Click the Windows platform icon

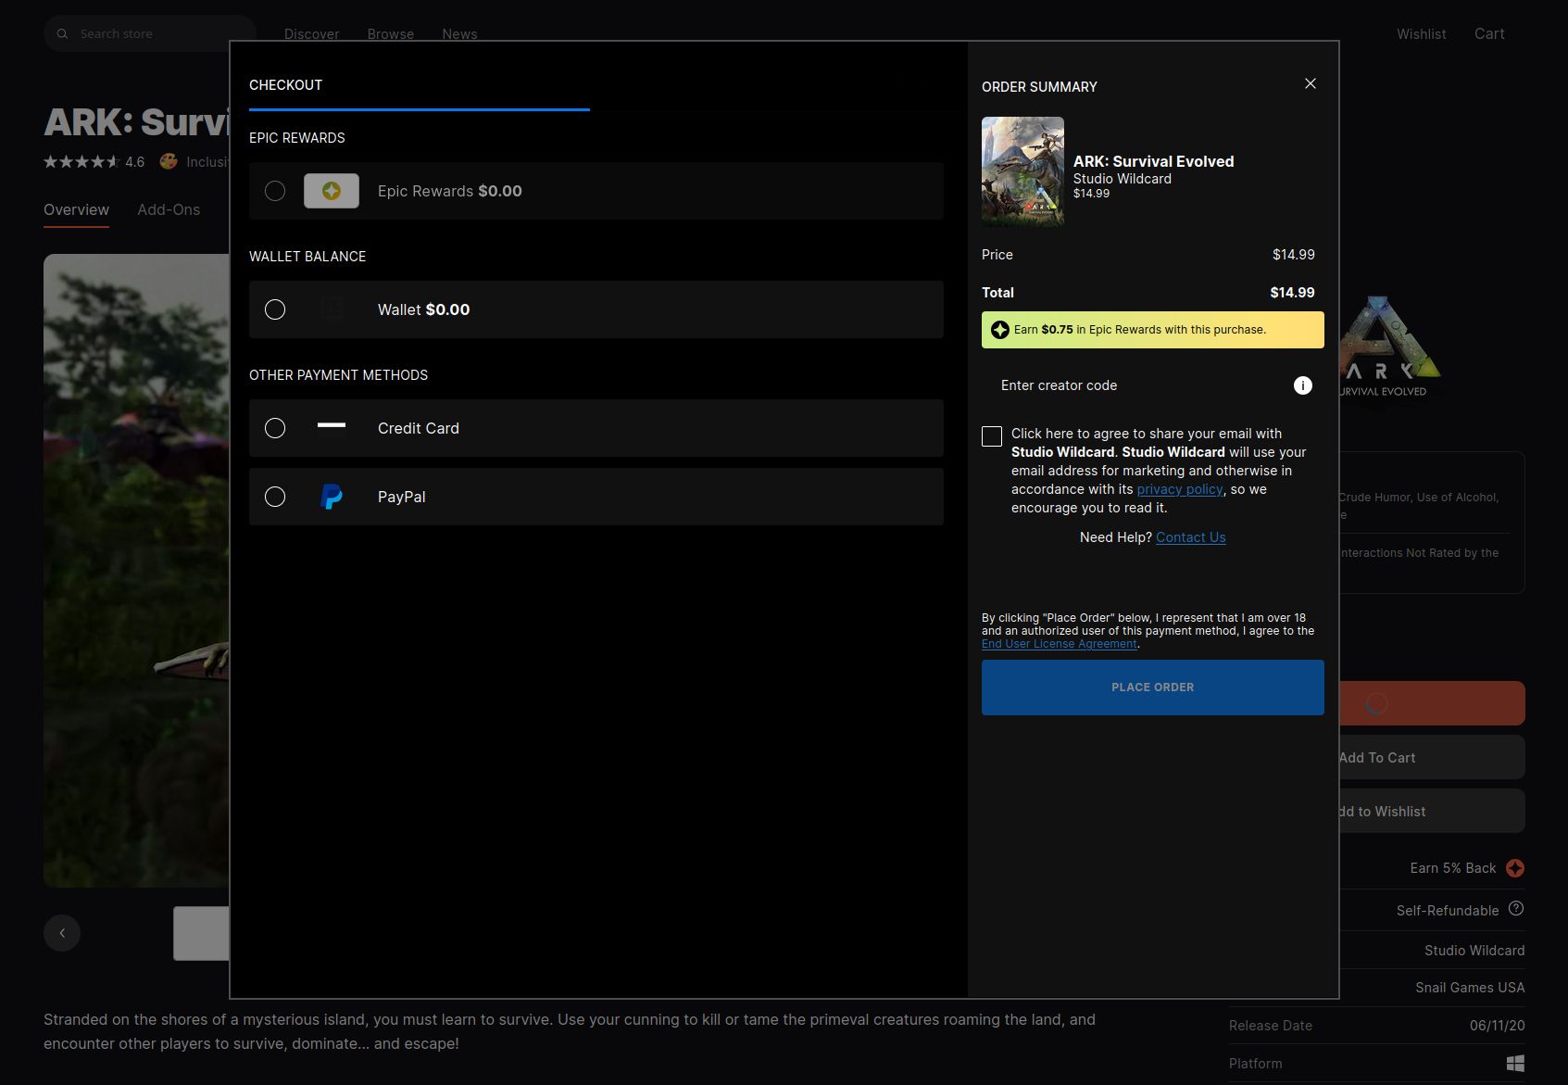pyautogui.click(x=1515, y=1064)
